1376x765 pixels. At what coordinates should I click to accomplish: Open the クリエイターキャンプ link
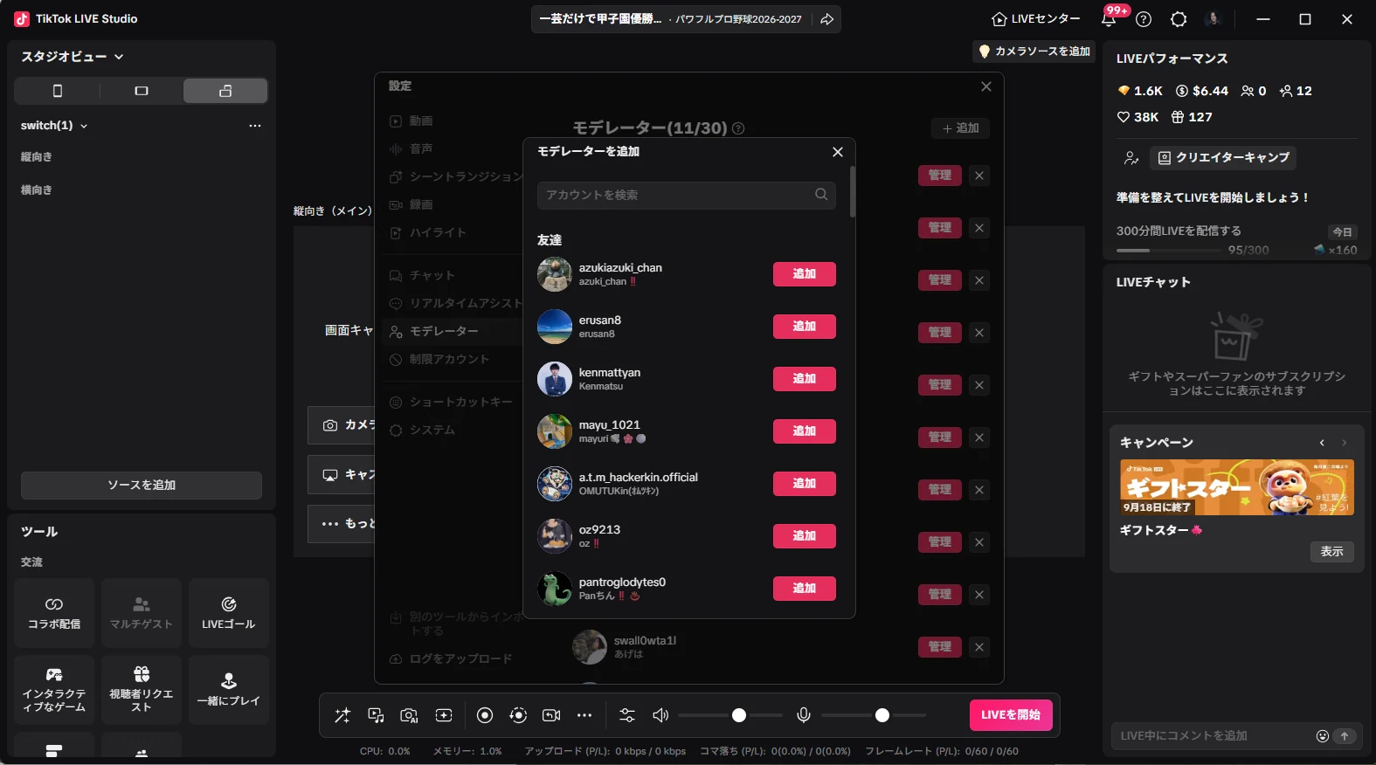(x=1223, y=158)
